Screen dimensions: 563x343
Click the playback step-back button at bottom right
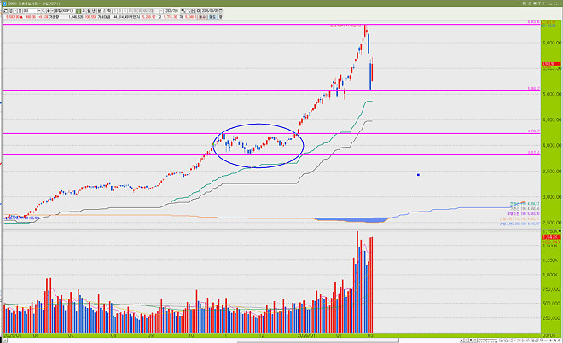pyautogui.click(x=466, y=340)
